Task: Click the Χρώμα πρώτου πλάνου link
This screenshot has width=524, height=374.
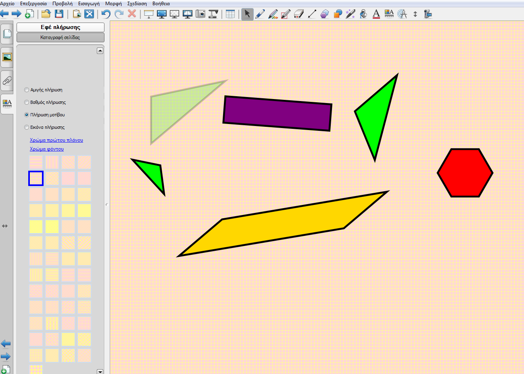Action: point(56,140)
